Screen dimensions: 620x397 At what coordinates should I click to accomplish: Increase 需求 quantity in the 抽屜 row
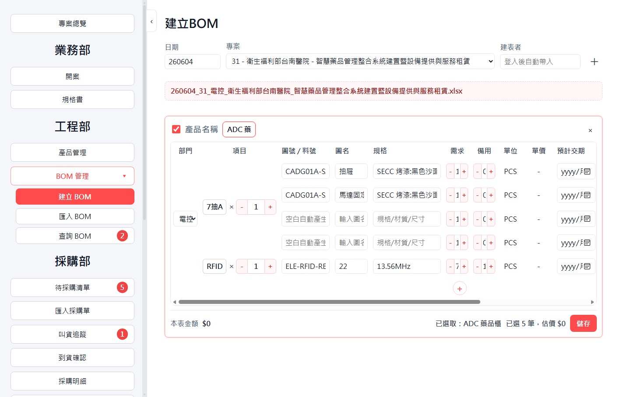tap(464, 171)
